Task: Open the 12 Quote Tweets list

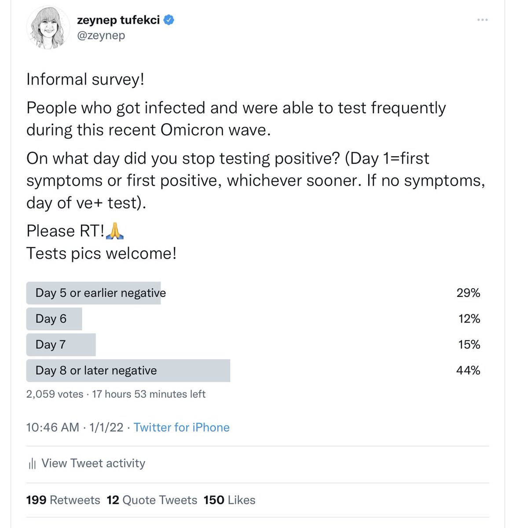Action: [x=152, y=500]
